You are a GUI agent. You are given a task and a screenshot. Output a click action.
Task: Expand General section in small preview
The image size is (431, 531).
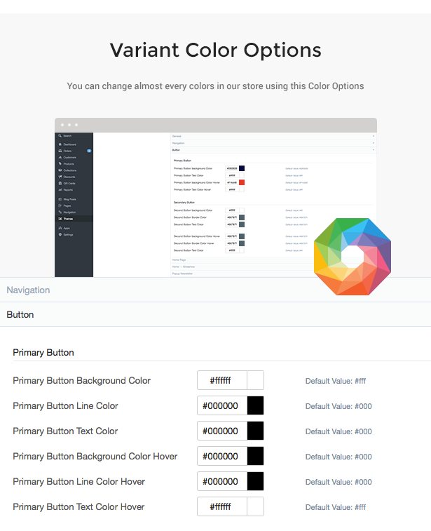177,135
